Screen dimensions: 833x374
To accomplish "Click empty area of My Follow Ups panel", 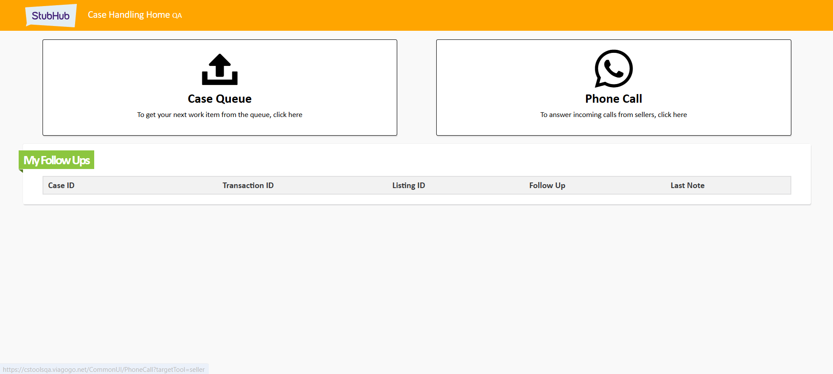I will pos(434,160).
